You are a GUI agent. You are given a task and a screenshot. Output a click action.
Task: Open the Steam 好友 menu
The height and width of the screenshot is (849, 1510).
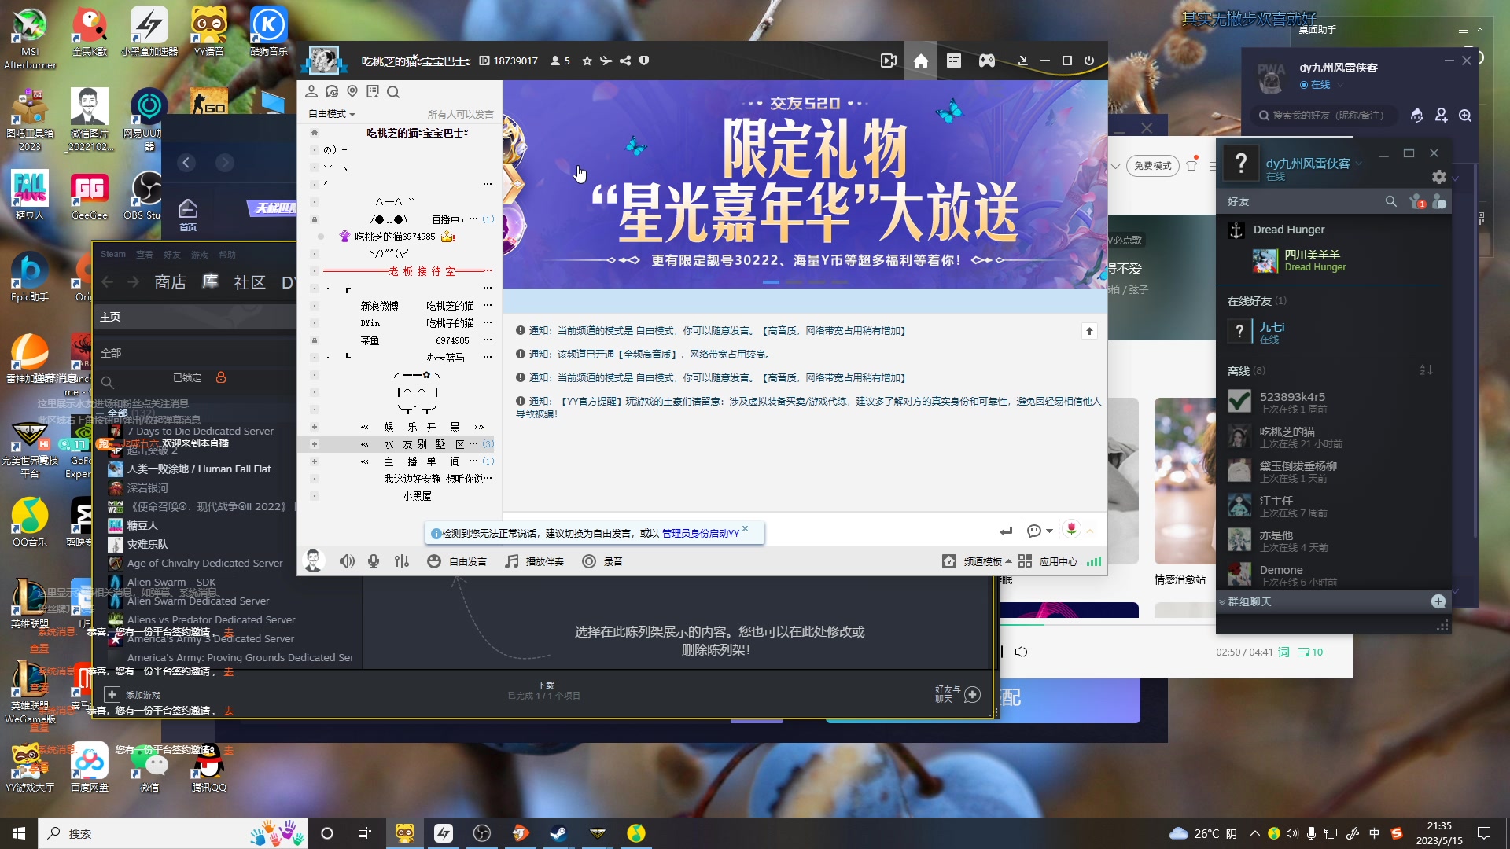tap(171, 255)
